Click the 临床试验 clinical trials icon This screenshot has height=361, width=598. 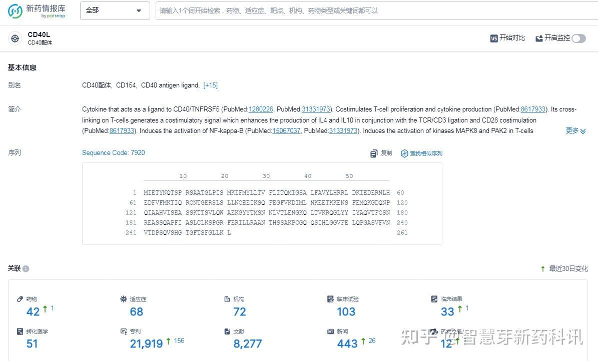(x=330, y=299)
